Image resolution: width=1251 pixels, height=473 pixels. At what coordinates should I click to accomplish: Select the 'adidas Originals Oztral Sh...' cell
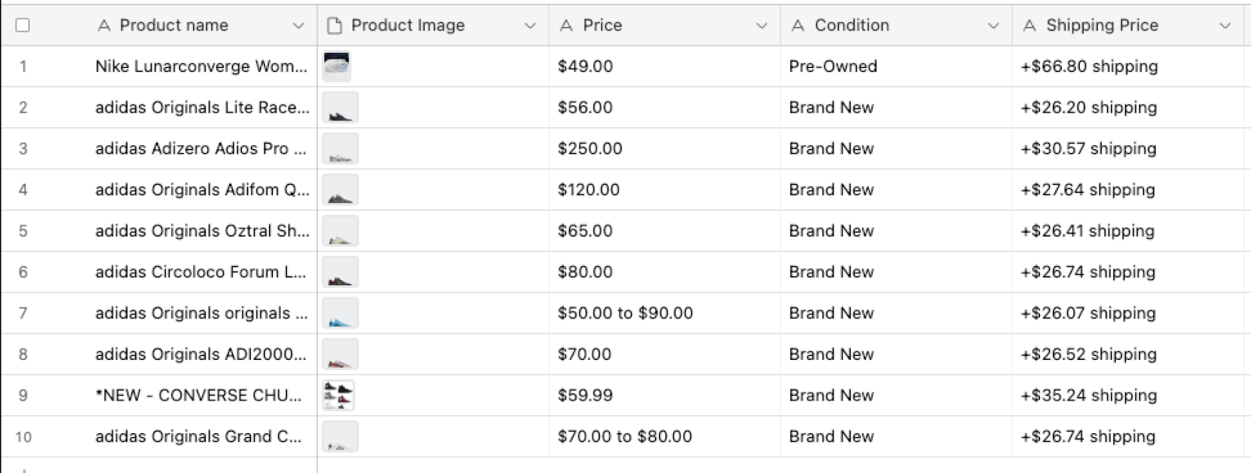pos(201,231)
